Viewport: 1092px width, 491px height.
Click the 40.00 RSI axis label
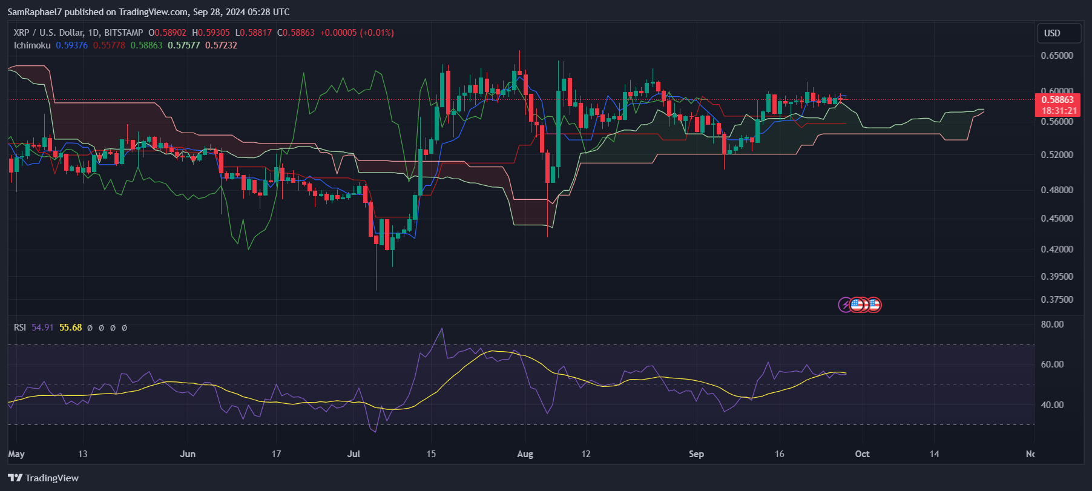pos(1052,404)
